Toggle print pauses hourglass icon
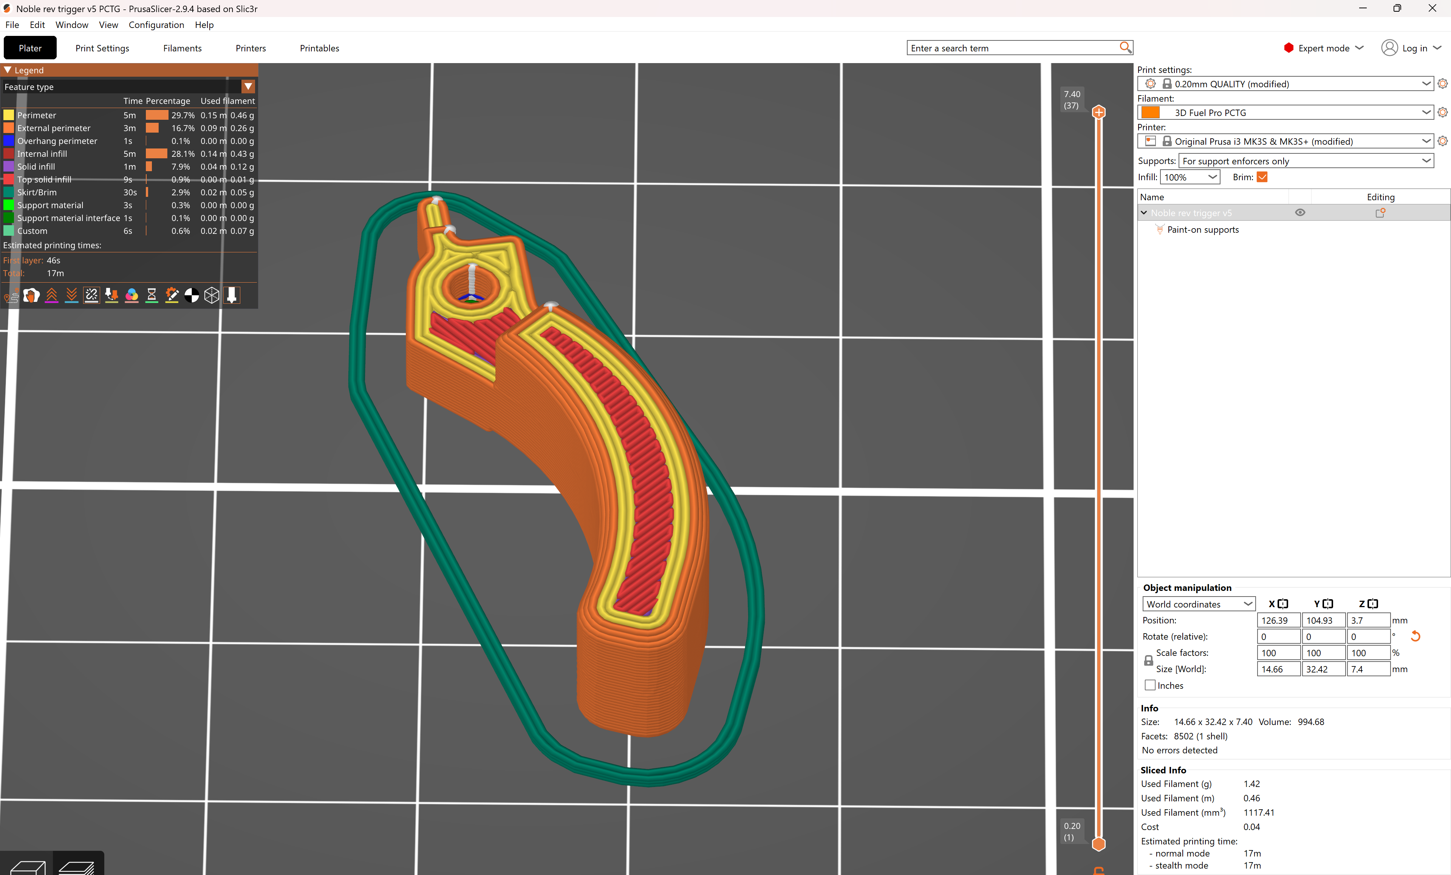Screen dimensions: 1451x875 click(152, 295)
